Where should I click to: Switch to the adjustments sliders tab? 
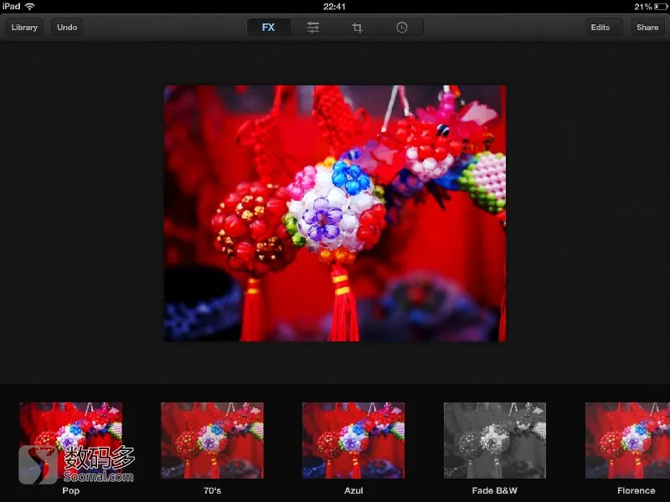tap(312, 28)
